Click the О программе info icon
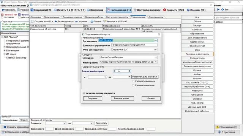243x136 pixels. point(219,132)
